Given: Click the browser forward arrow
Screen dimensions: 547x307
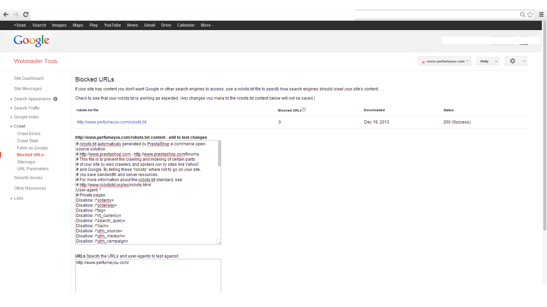Looking at the screenshot, I should (x=16, y=14).
